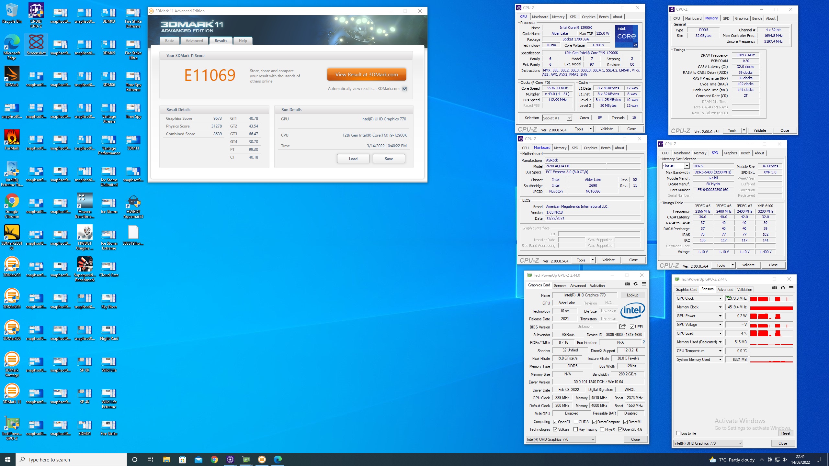Toggle DirectCompute checkbox in GPU-Z
This screenshot has height=466, width=829.
594,422
